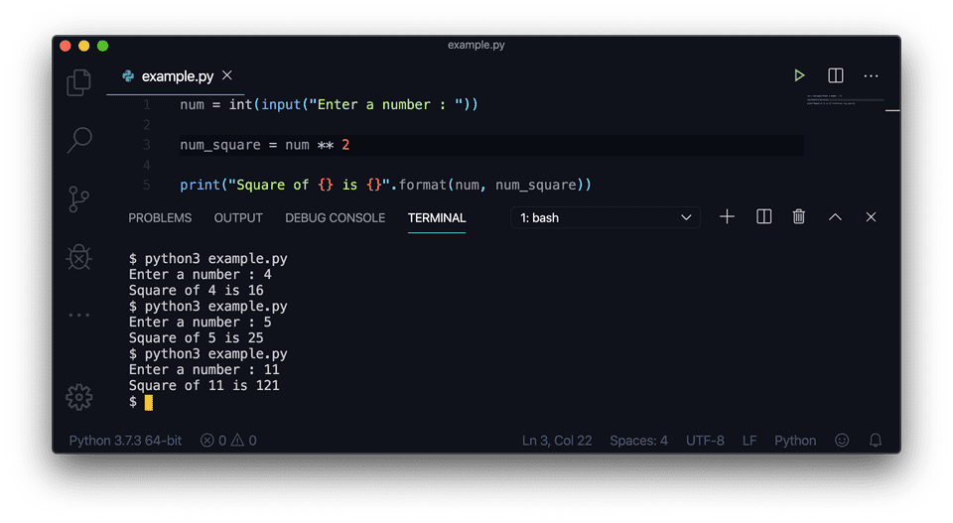
Task: Select the TERMINAL panel tab
Action: (437, 218)
